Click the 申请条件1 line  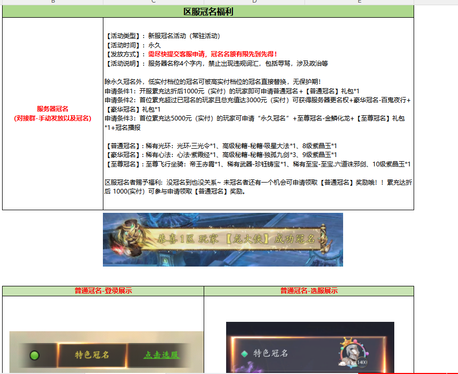coord(232,91)
